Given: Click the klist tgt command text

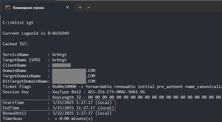Looking at the screenshot, I should (23, 23).
